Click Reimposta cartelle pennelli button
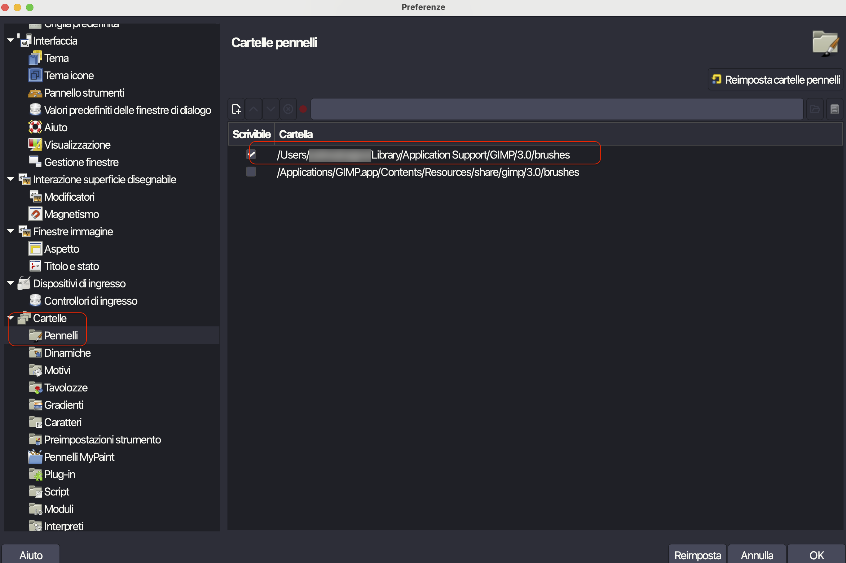Viewport: 846px width, 563px height. 776,80
